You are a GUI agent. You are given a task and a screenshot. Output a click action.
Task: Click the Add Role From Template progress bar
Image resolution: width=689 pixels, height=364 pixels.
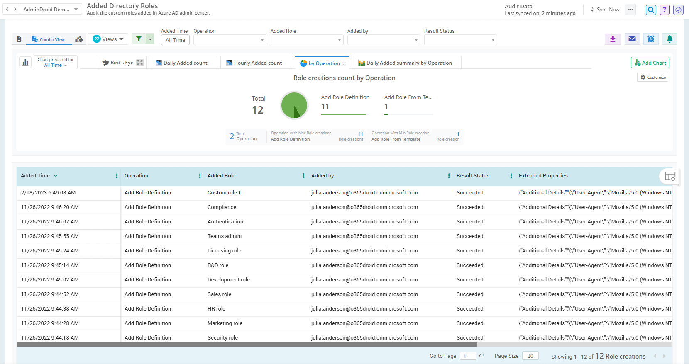[408, 114]
